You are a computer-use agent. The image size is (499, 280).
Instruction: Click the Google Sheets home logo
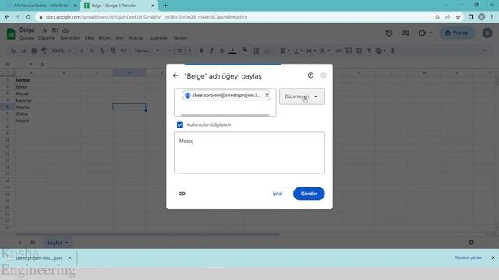(x=11, y=33)
